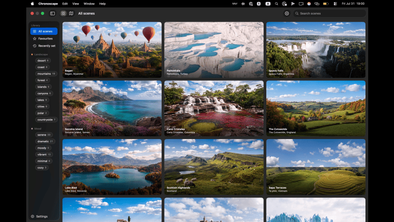The width and height of the screenshot is (394, 222).
Task: Filter by the islands tag
Action: [x=43, y=87]
